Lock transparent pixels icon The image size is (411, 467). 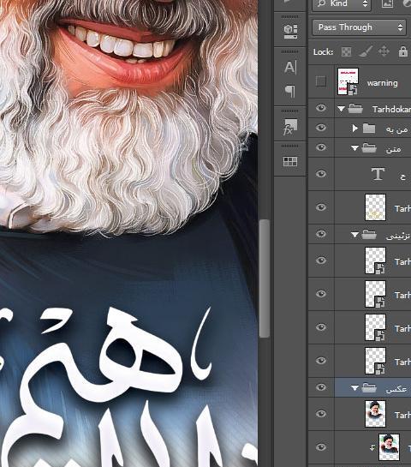pyautogui.click(x=346, y=51)
